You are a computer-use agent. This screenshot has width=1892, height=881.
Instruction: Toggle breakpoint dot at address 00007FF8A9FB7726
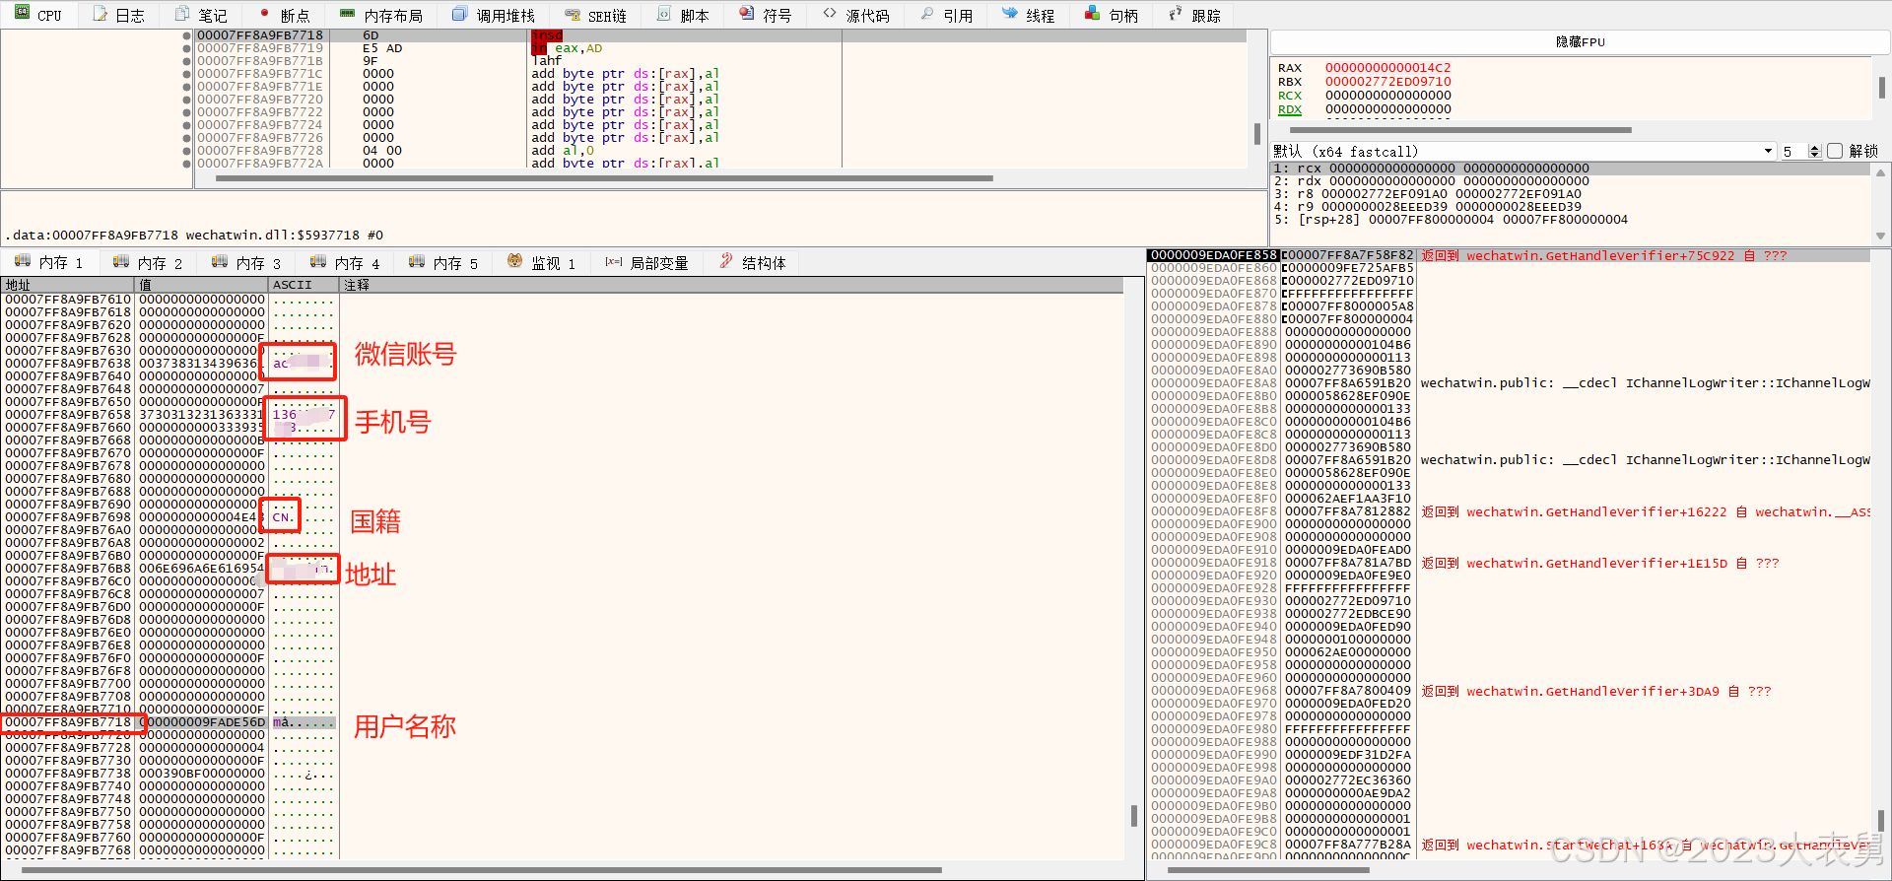click(187, 138)
